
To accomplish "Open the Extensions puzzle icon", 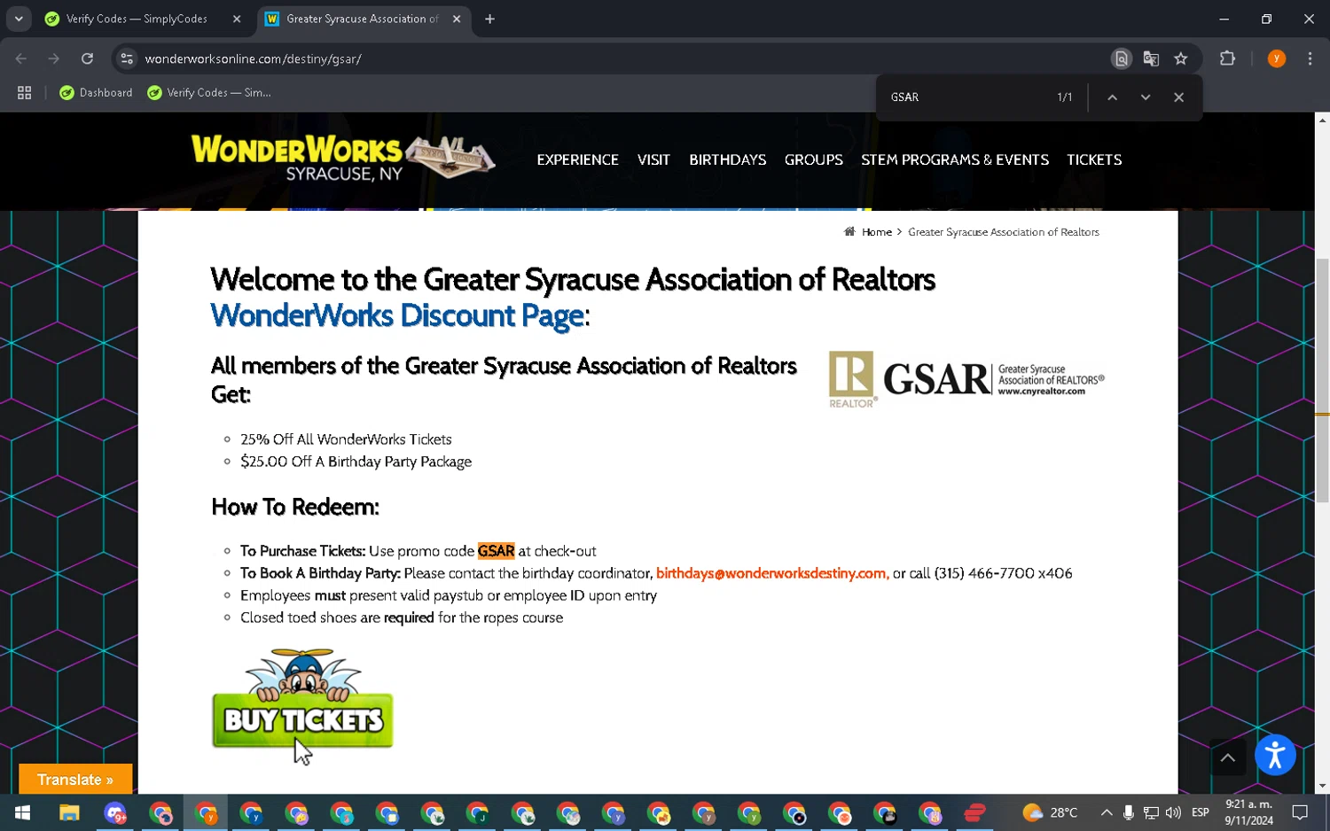I will [1227, 58].
